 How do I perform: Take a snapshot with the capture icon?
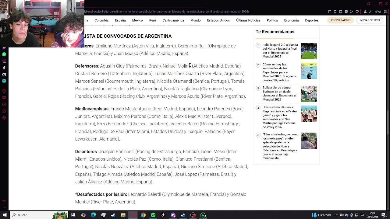coord(341,12)
